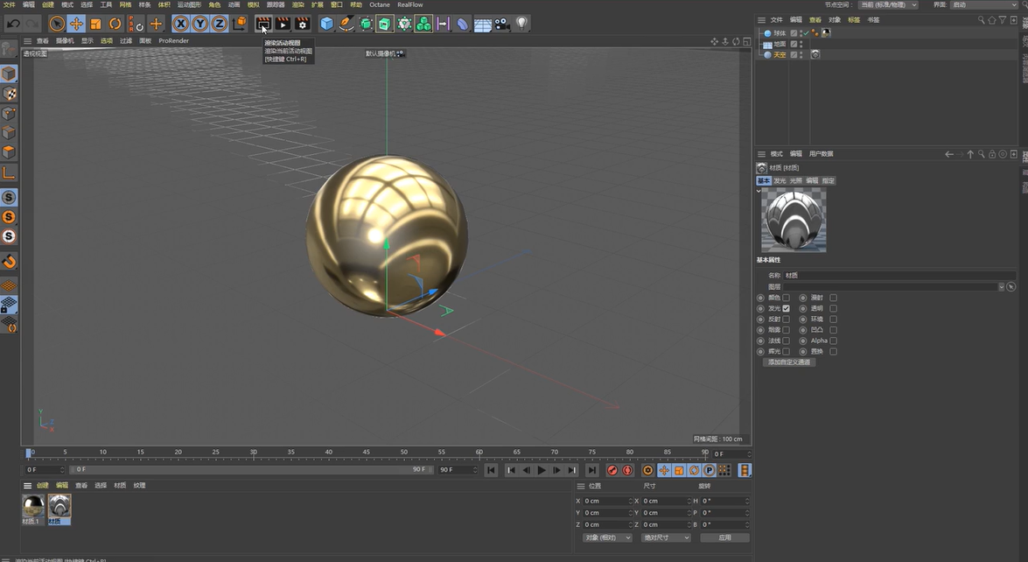Viewport: 1028px width, 562px height.
Task: Open the 节点空间 dropdown
Action: [889, 4]
